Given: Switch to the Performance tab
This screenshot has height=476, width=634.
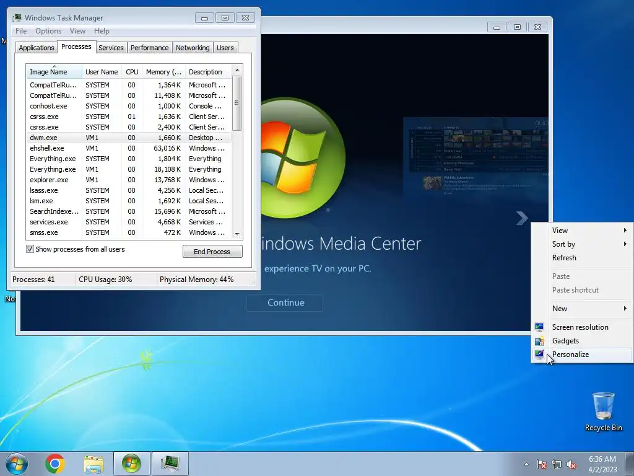Looking at the screenshot, I should pos(149,48).
